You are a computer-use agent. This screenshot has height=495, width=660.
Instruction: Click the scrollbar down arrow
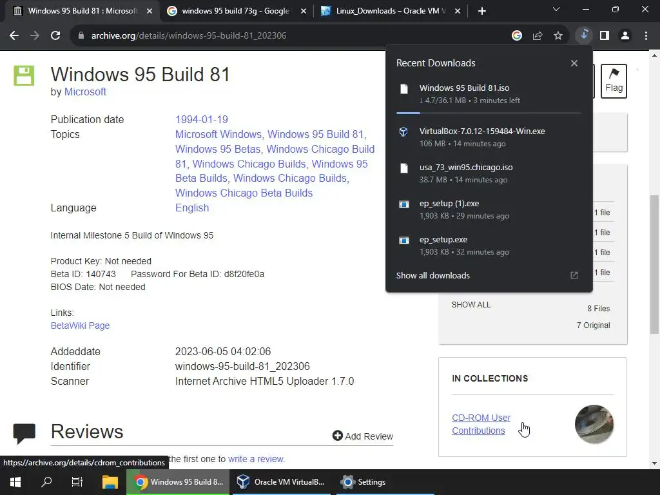(654, 463)
